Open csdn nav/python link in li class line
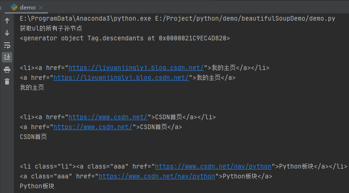The height and width of the screenshot is (193, 349). pos(213,166)
